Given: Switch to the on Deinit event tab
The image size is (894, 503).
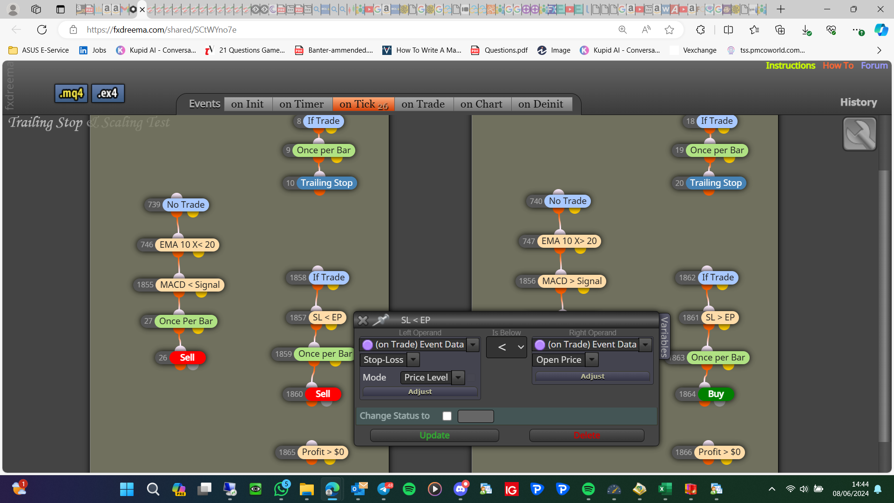Looking at the screenshot, I should point(541,104).
